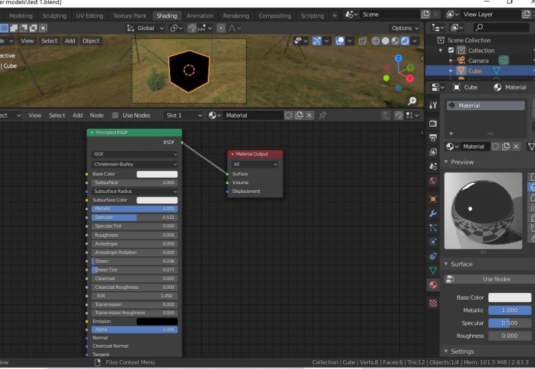The width and height of the screenshot is (535, 369).
Task: Unlink the material with X in node header
Action: point(309,115)
